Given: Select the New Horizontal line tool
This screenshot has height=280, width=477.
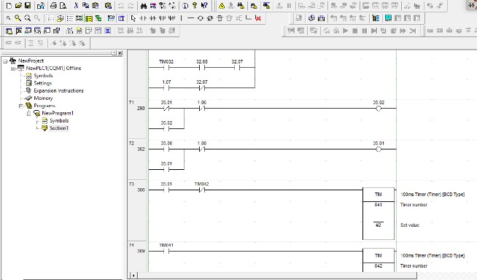Looking at the screenshot, I should tap(190, 18).
